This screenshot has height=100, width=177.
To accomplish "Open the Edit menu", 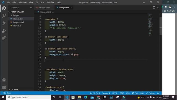I will [x=14, y=2].
